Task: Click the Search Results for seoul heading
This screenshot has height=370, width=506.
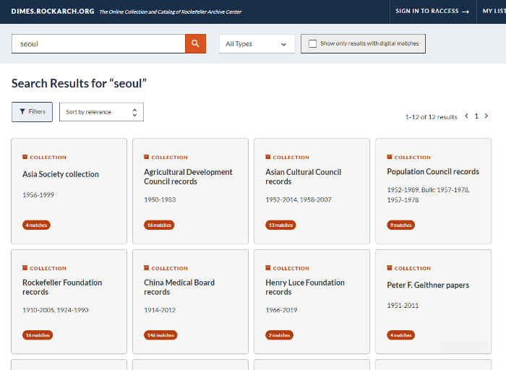Action: click(x=79, y=83)
